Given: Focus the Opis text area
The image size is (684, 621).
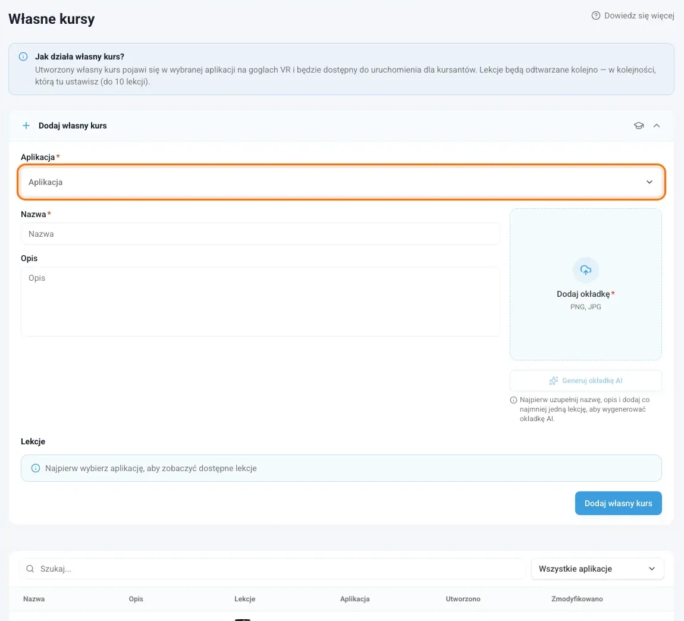Looking at the screenshot, I should pyautogui.click(x=260, y=302).
